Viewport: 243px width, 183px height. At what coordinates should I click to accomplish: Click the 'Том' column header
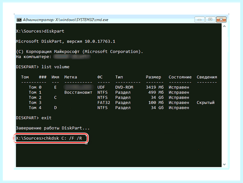[x=25, y=77]
